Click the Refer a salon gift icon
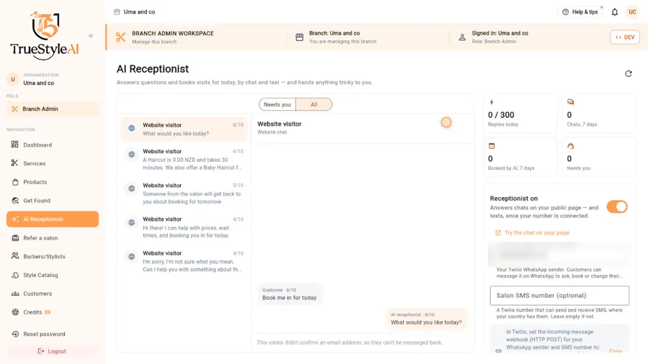Screen dimensions: 648x364 point(15,237)
